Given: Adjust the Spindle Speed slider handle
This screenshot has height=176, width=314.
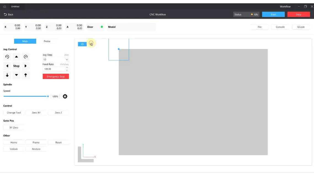Looking at the screenshot, I should pyautogui.click(x=48, y=96).
